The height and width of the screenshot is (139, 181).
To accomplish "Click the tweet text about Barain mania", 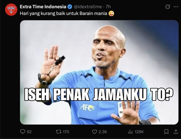I will pyautogui.click(x=64, y=13).
